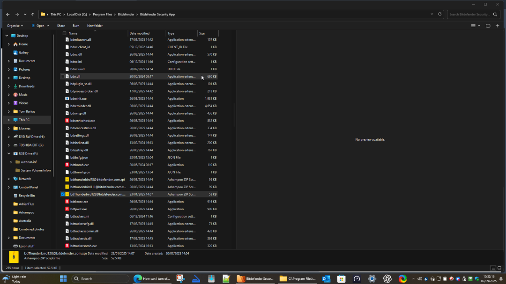This screenshot has height=284, width=506.
Task: Go back using the Back arrow
Action: pos(8,15)
